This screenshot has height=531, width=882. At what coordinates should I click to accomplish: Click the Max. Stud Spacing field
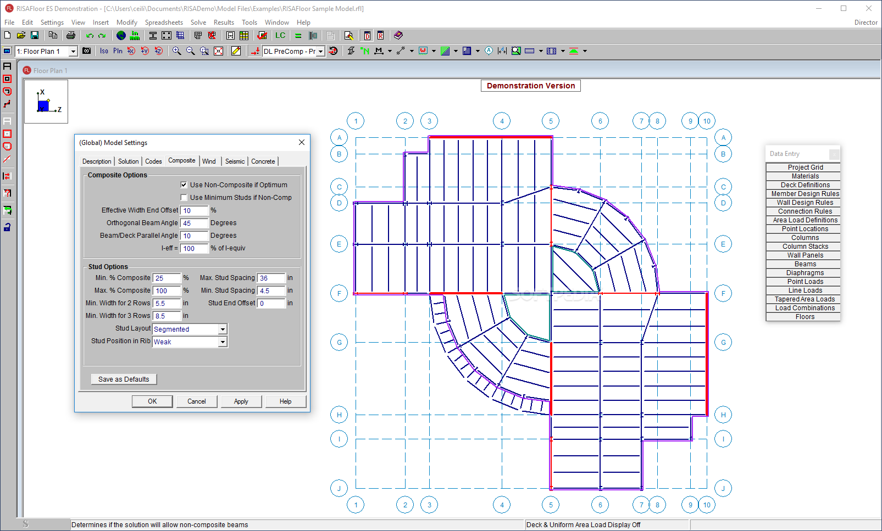click(x=271, y=278)
